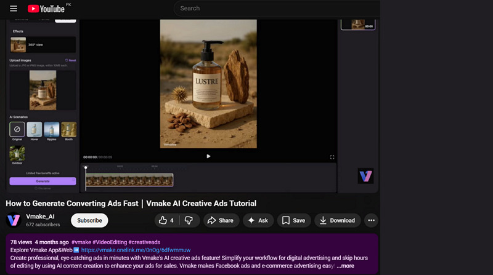Save video to a playlist
Screen dimensions: 493x275
tap(294, 220)
